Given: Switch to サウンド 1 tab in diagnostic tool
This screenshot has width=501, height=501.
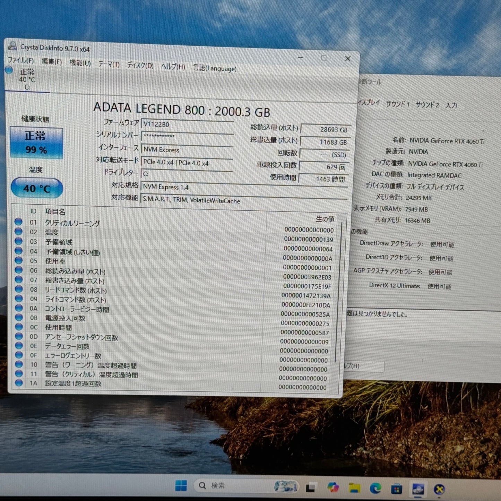Looking at the screenshot, I should point(398,104).
